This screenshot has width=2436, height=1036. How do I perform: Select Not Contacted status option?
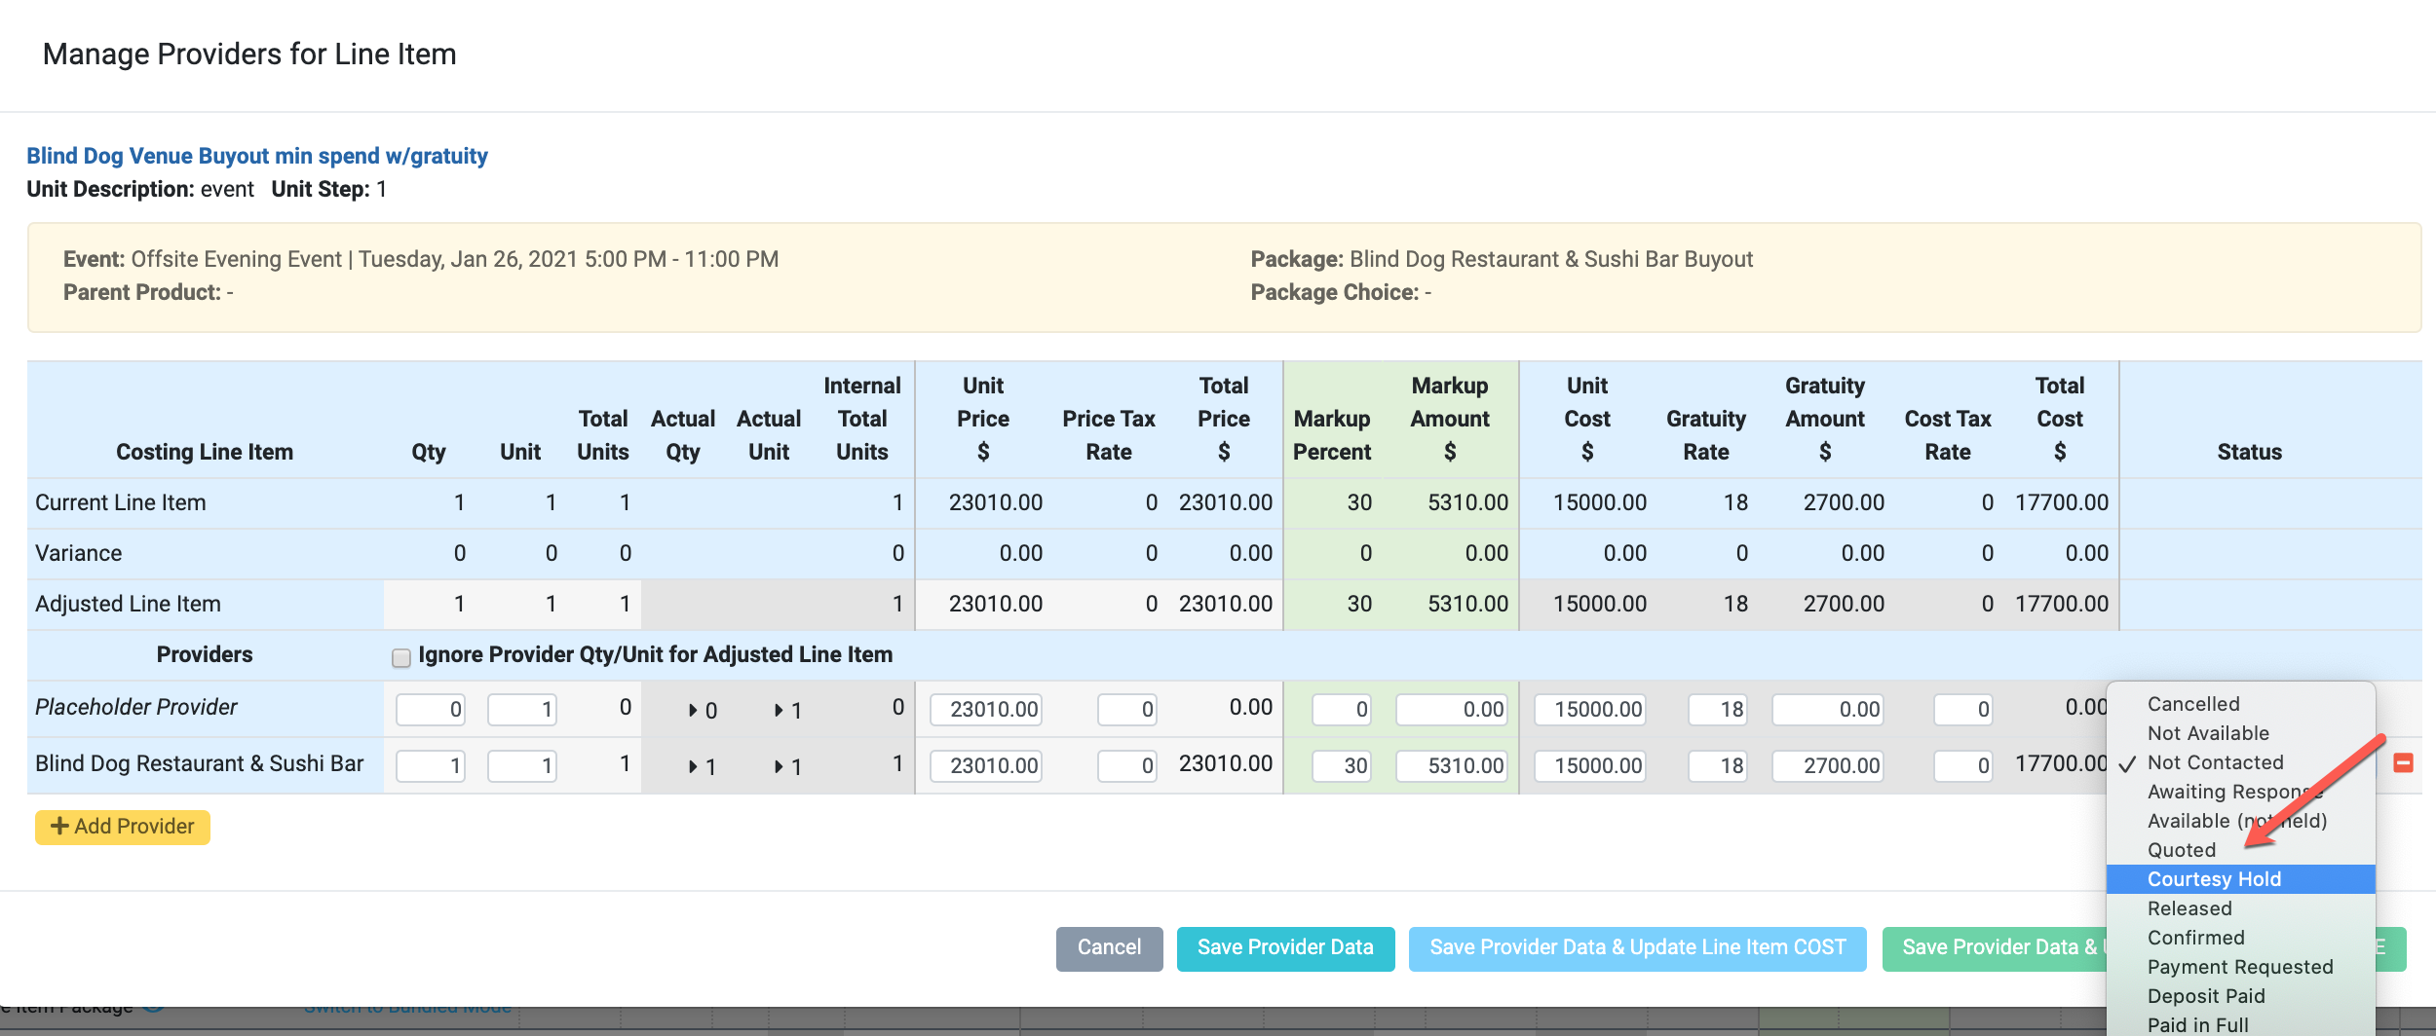tap(2240, 762)
